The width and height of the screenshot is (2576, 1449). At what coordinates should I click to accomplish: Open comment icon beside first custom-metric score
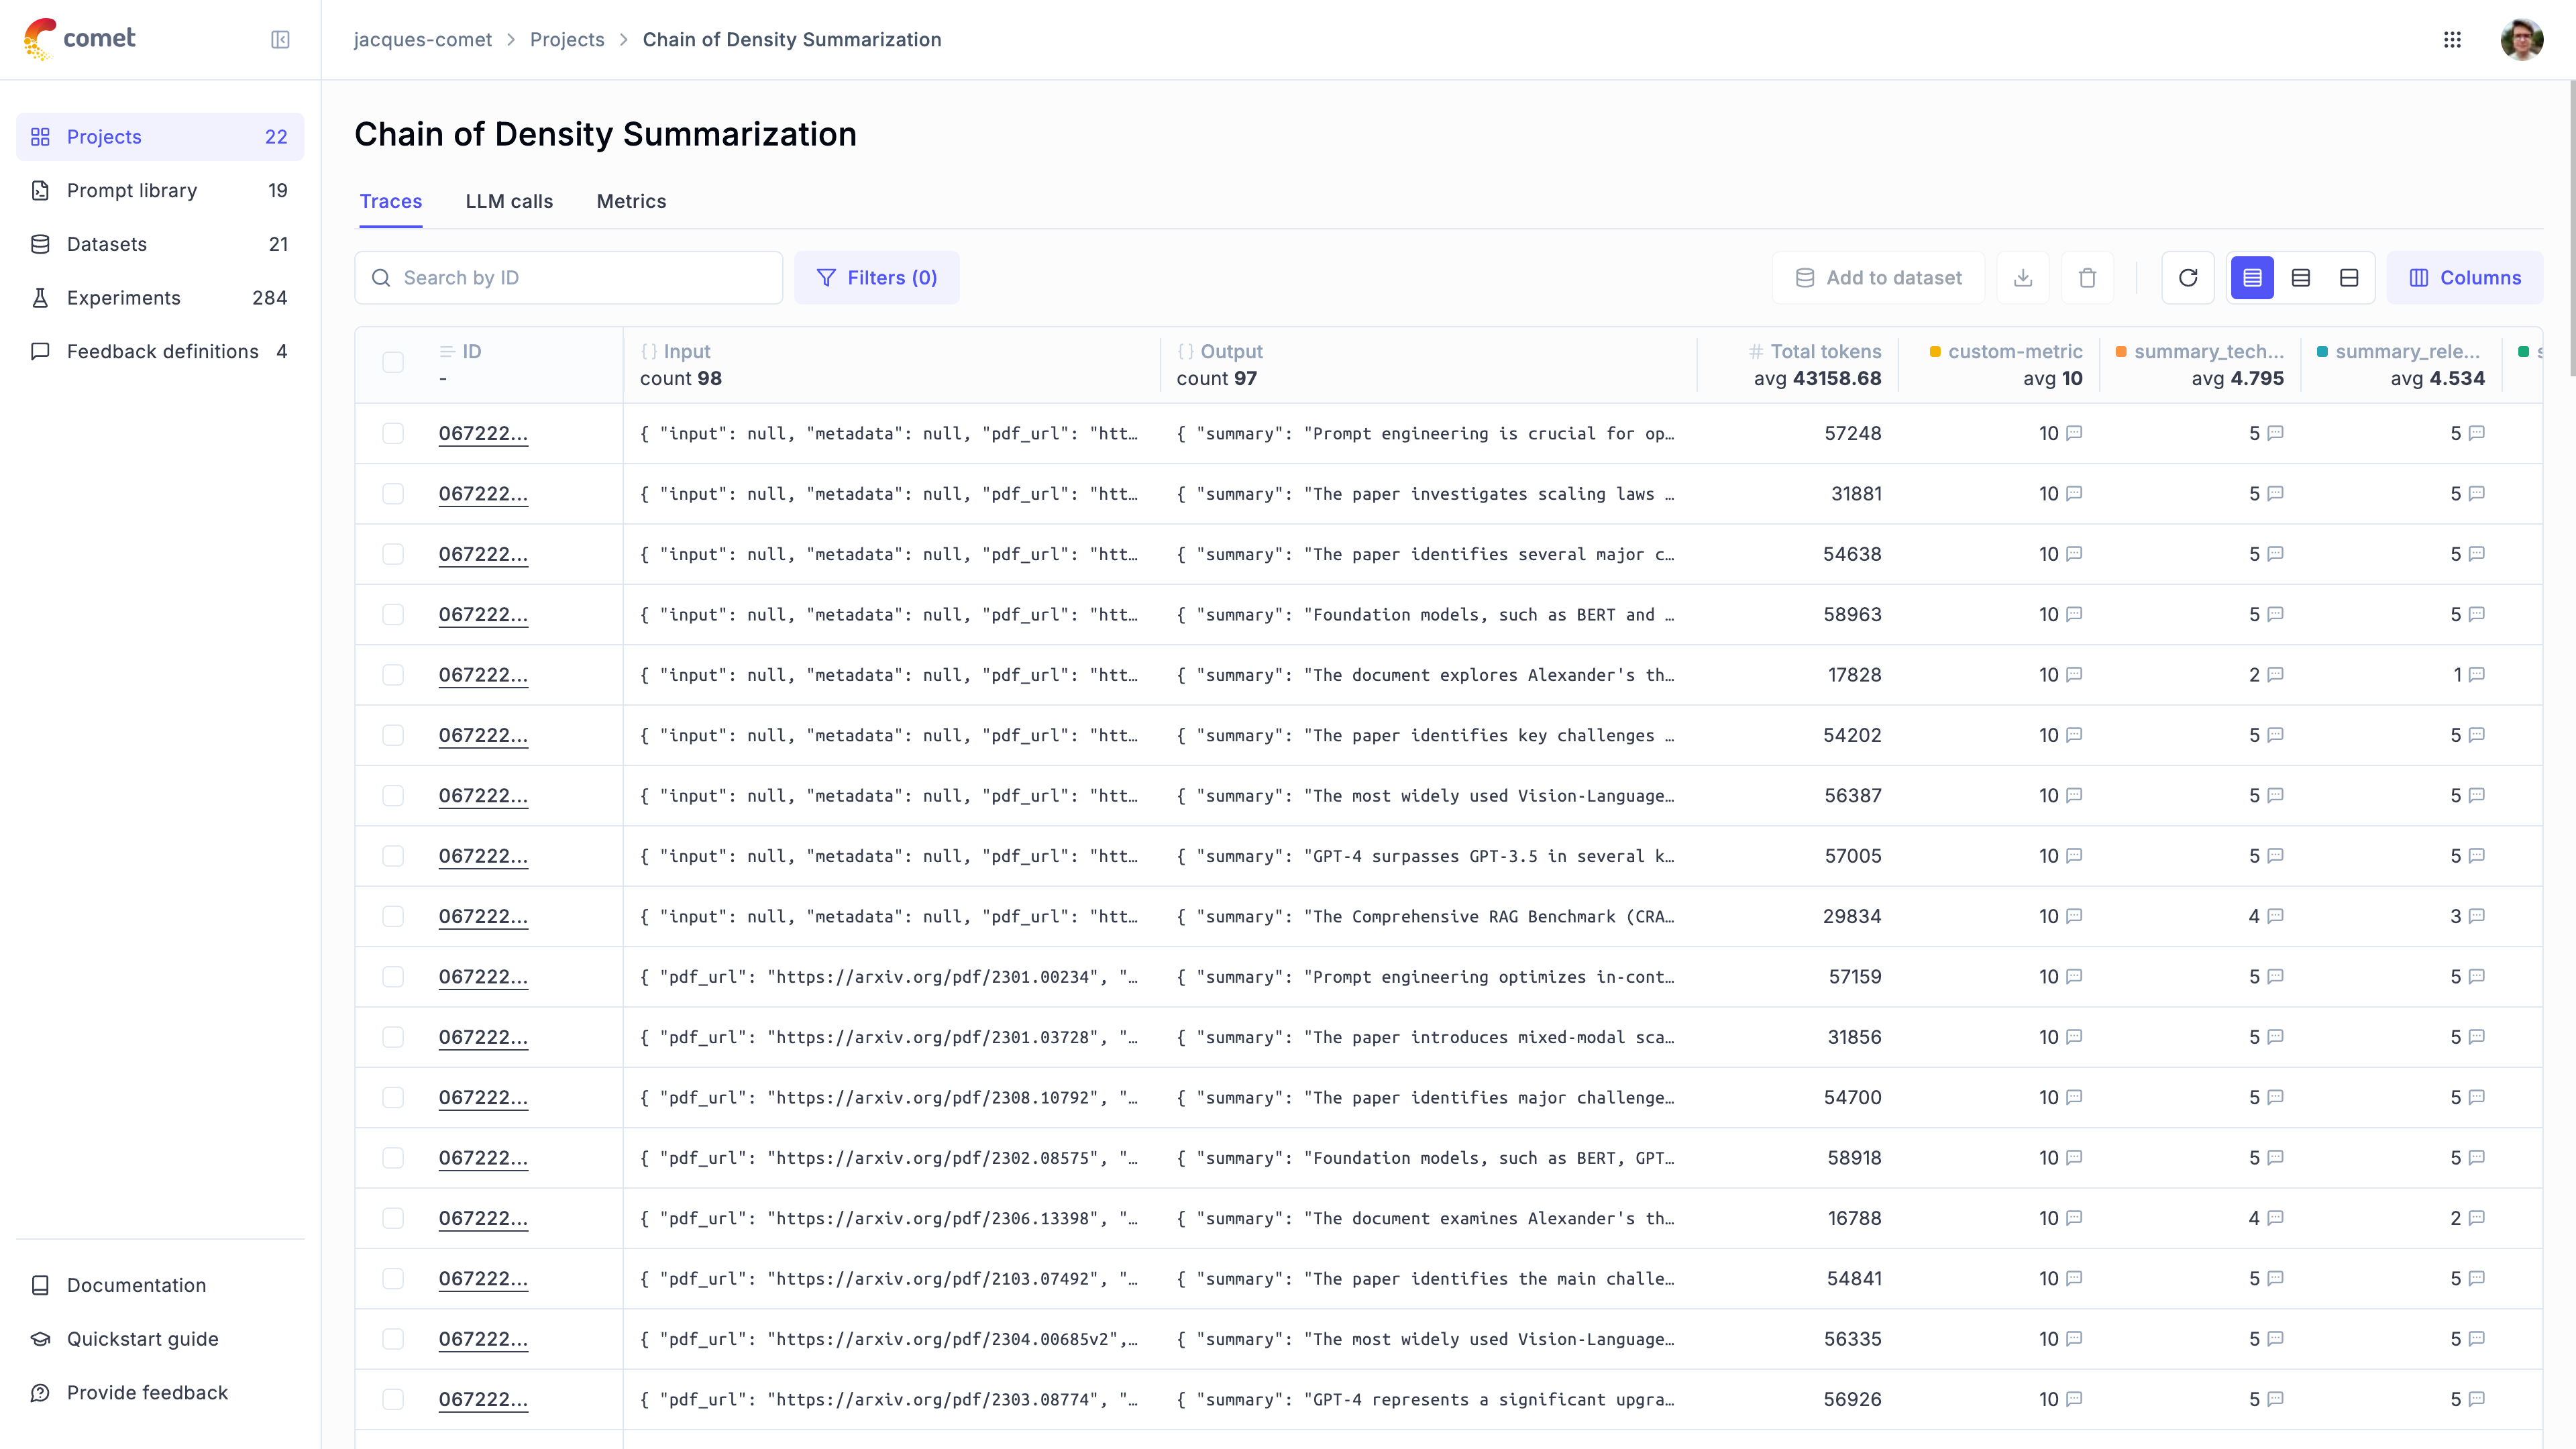[2074, 433]
